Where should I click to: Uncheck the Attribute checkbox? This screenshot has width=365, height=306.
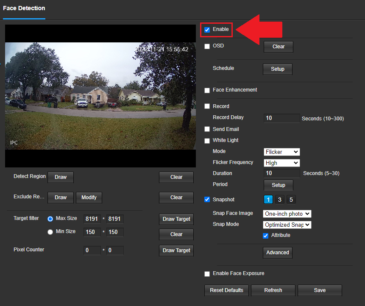(266, 236)
